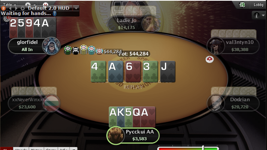This screenshot has height=150, width=267.
Task: Open the blue help question mark
Action: tap(55, 13)
